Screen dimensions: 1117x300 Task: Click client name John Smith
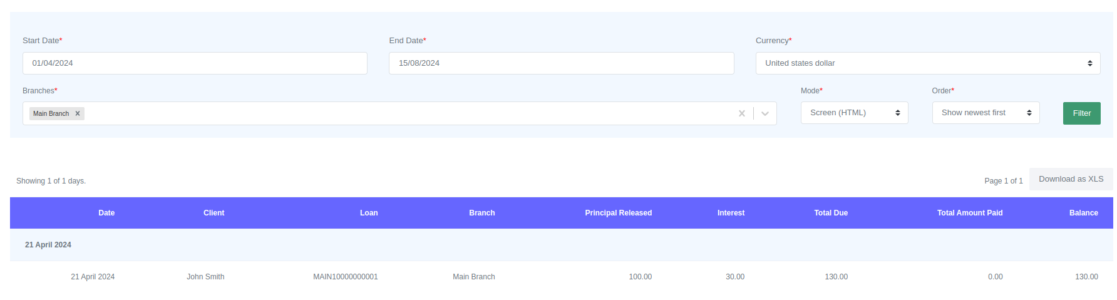(205, 277)
